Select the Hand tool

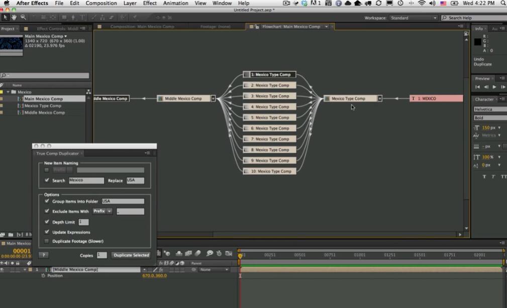pyautogui.click(x=14, y=18)
